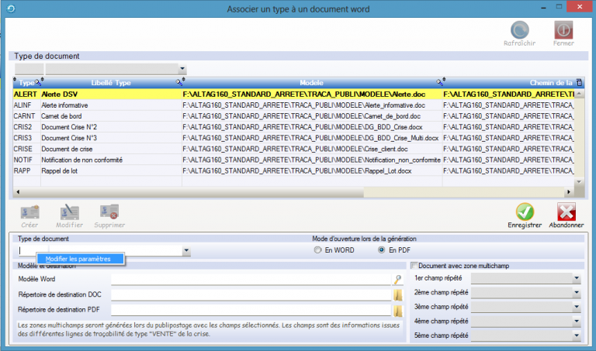Select the En WORD radio option
Image resolution: width=596 pixels, height=351 pixels.
[317, 250]
